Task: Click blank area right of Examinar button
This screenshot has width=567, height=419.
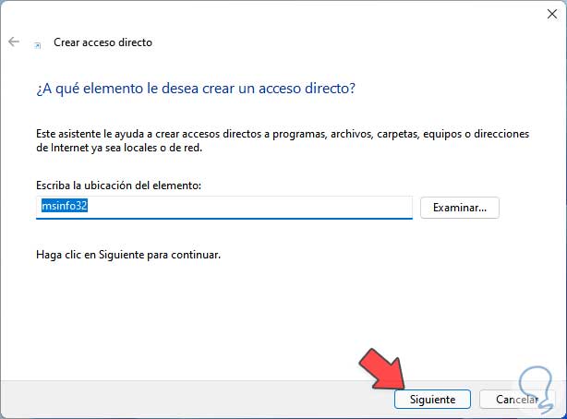Action: (x=531, y=208)
